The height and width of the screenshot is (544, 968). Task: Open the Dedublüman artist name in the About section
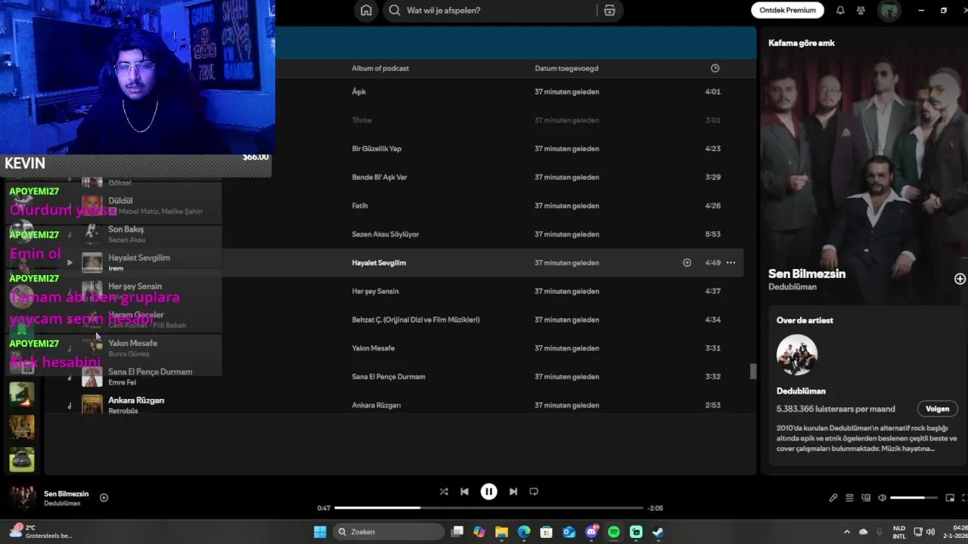801,391
